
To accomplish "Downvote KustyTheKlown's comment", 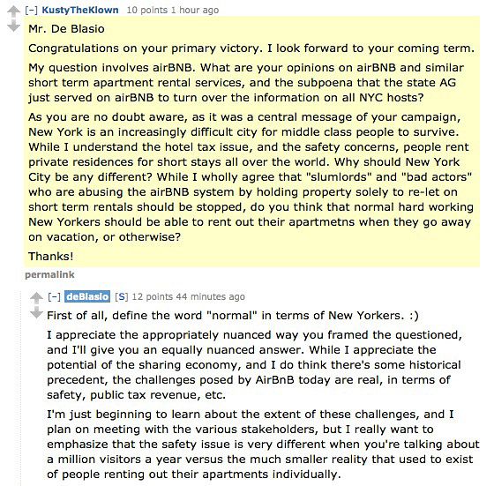I will tap(13, 26).
